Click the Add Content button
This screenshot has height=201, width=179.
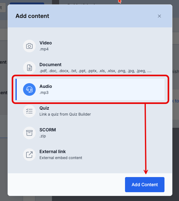coord(145,185)
